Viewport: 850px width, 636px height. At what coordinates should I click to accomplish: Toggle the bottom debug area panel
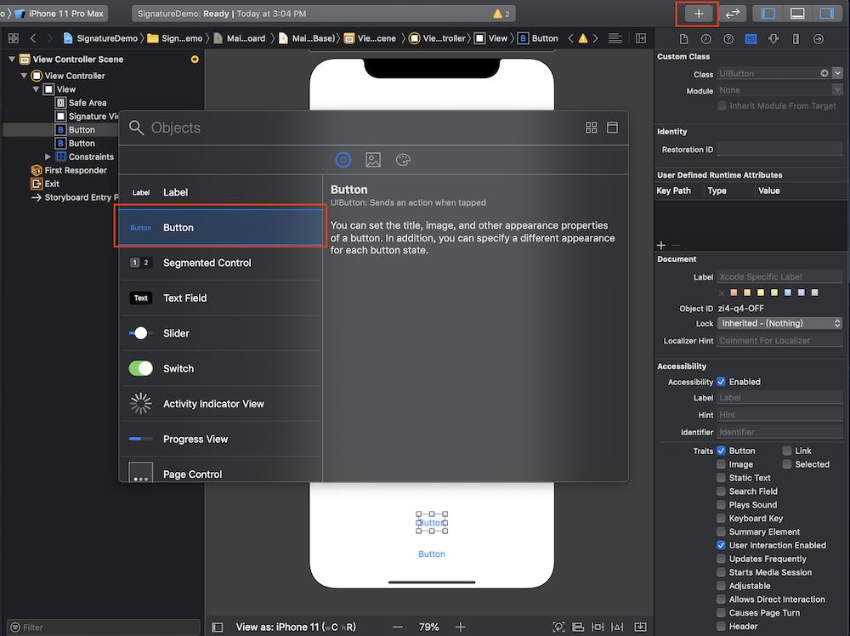click(797, 14)
